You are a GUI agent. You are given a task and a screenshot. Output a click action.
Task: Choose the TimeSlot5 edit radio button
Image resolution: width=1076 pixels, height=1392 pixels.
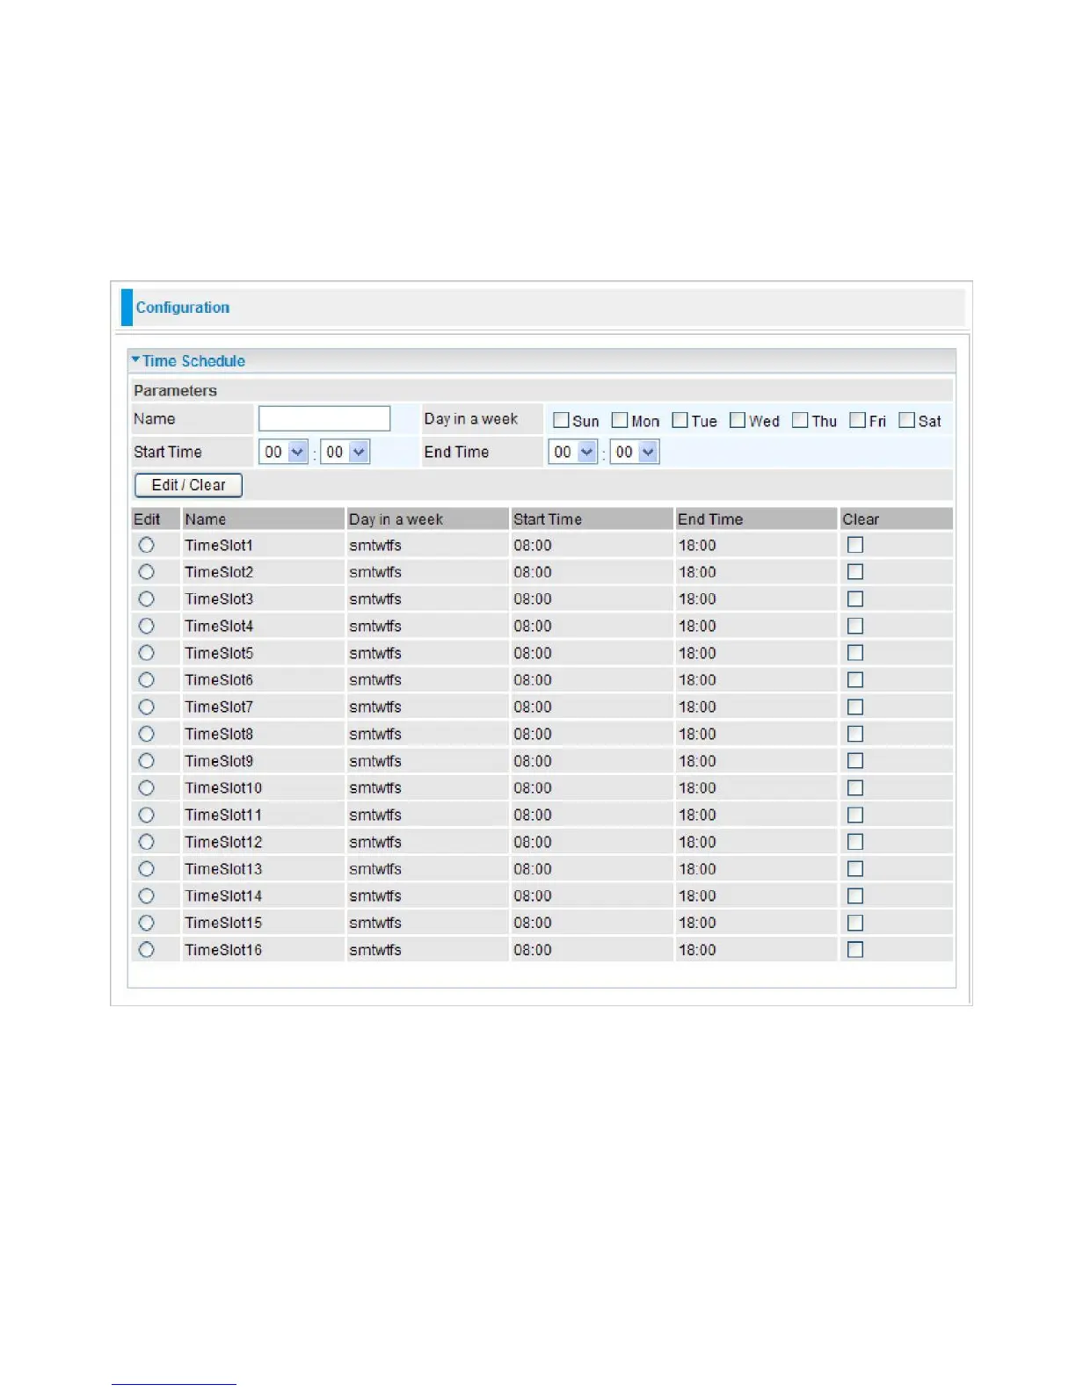(147, 653)
